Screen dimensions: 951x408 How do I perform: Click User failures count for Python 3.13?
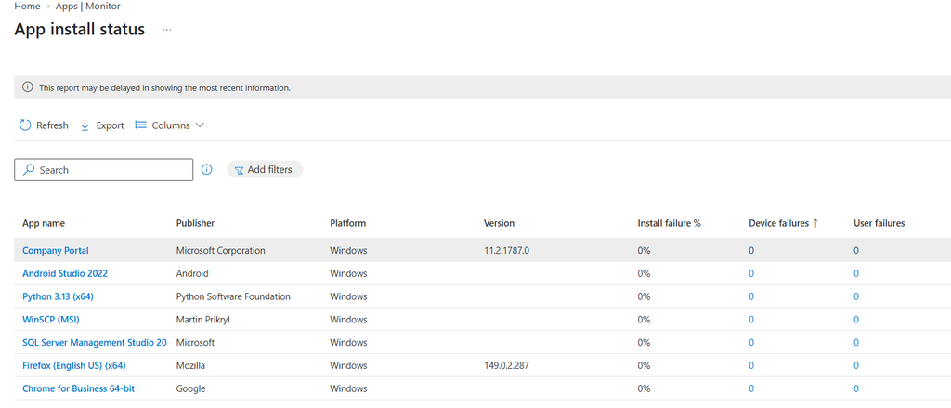(x=856, y=296)
